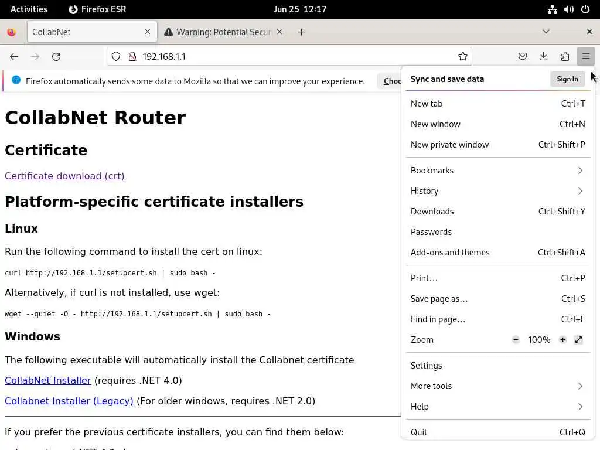Expand the More tools submenu

[x=498, y=386]
